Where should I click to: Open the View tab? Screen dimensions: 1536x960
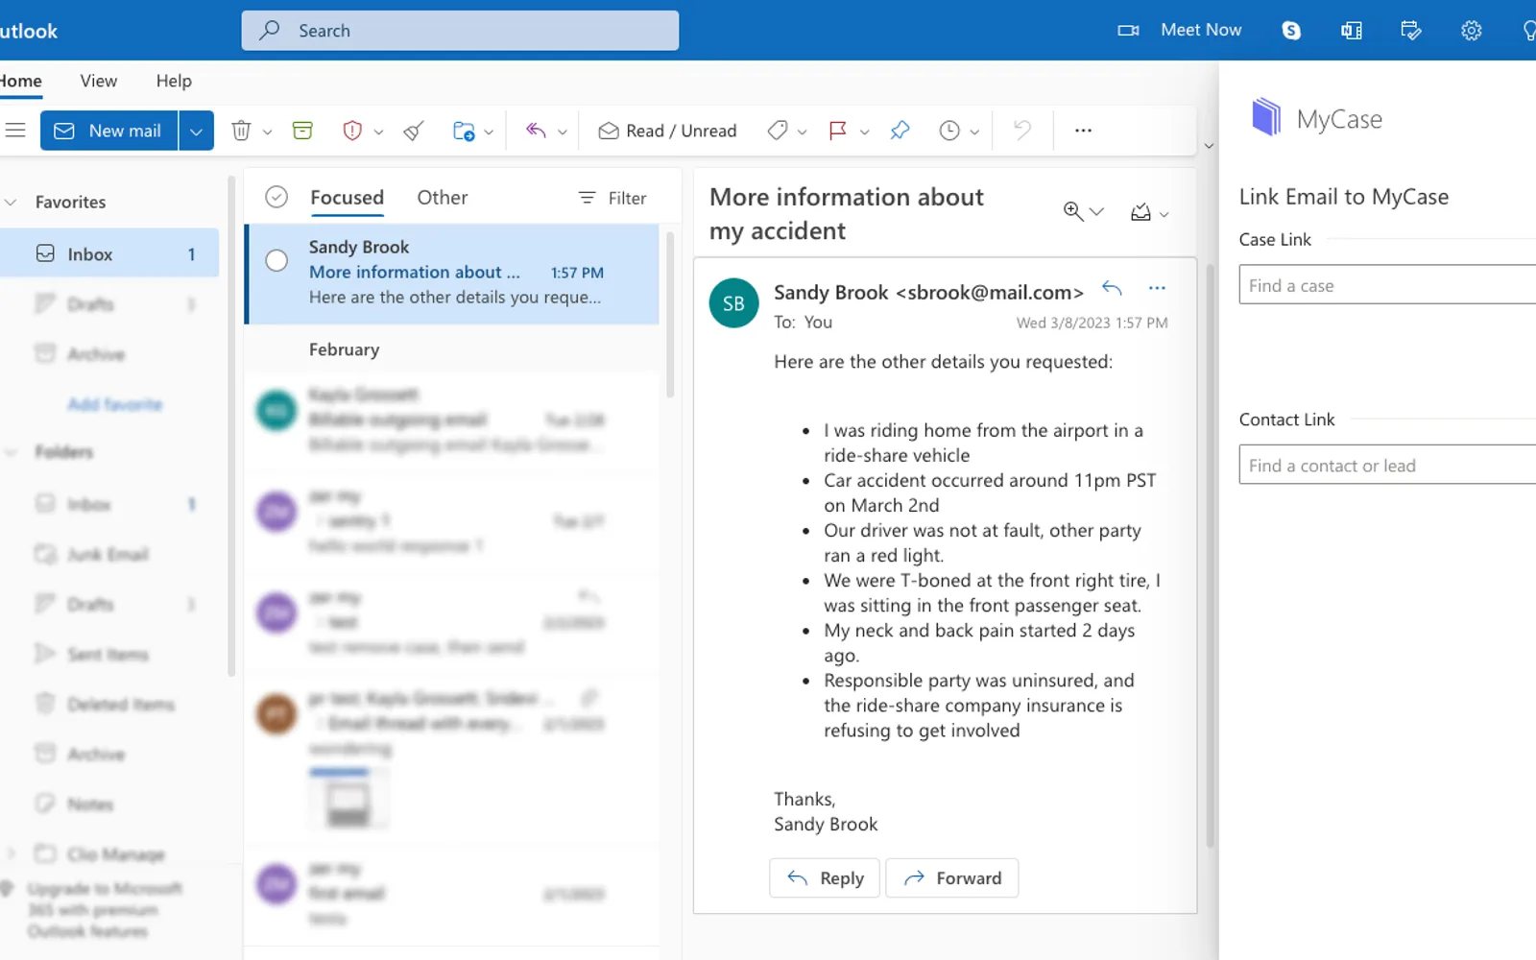pyautogui.click(x=99, y=81)
